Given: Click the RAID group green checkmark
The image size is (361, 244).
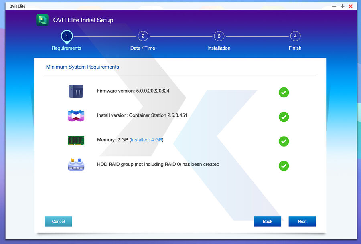Looking at the screenshot, I should [x=284, y=166].
